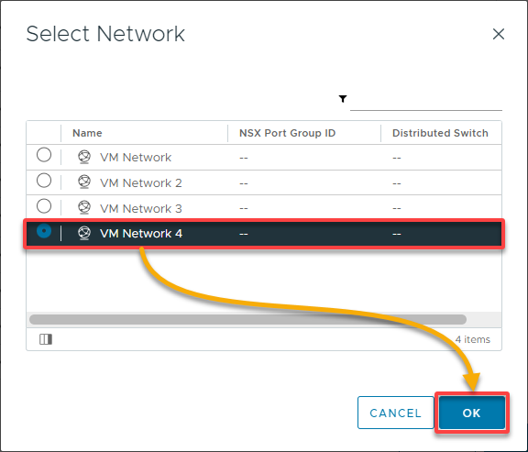Select the VM Network 3 radio button
The width and height of the screenshot is (528, 452).
(x=44, y=206)
